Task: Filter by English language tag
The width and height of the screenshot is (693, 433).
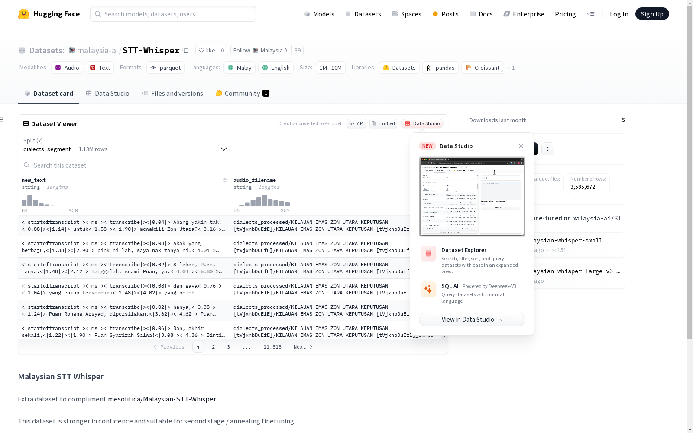Action: [276, 68]
